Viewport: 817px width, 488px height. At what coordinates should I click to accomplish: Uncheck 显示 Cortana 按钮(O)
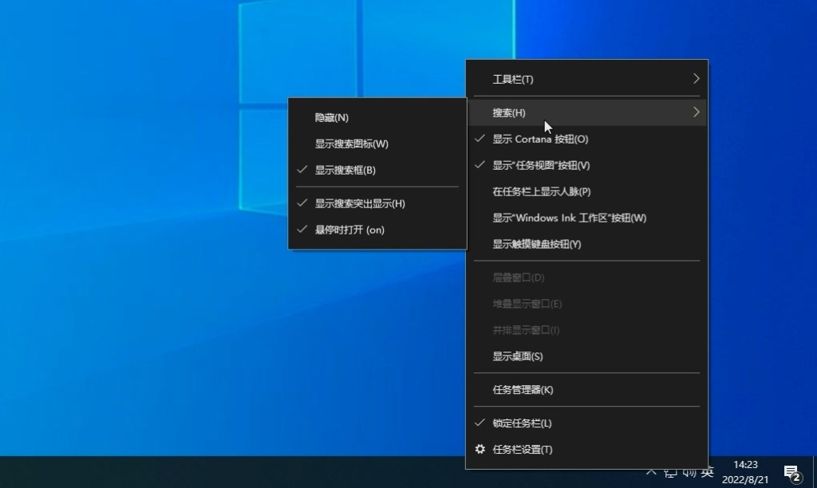click(x=540, y=139)
